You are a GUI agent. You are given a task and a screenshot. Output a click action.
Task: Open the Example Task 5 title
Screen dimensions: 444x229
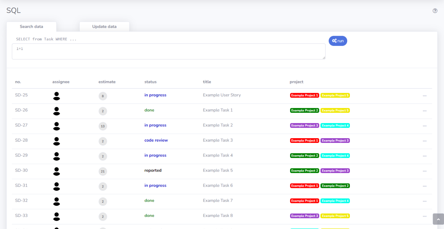(218, 170)
